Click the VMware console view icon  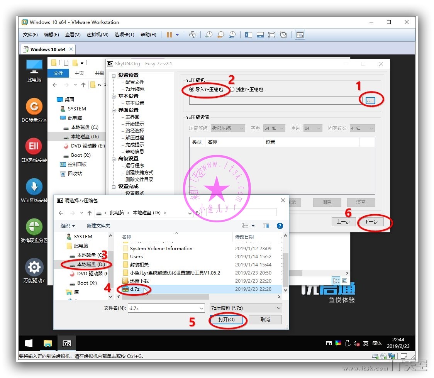pyautogui.click(x=300, y=35)
